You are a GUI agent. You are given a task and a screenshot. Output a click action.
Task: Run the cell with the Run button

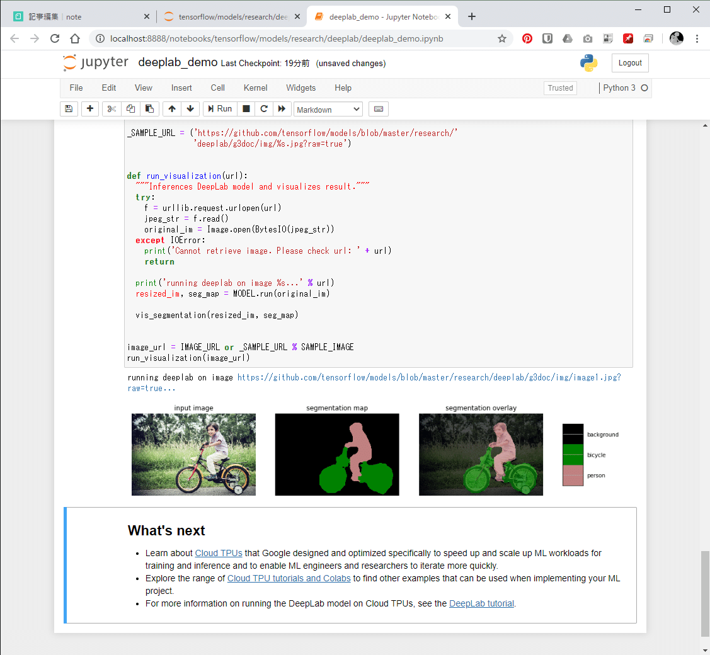pyautogui.click(x=219, y=108)
